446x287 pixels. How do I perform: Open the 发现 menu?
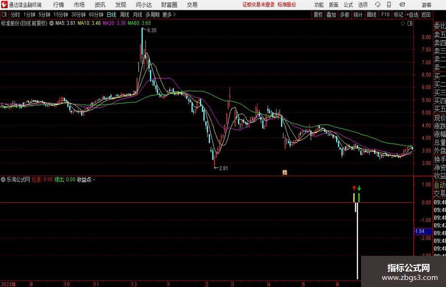tap(121, 5)
